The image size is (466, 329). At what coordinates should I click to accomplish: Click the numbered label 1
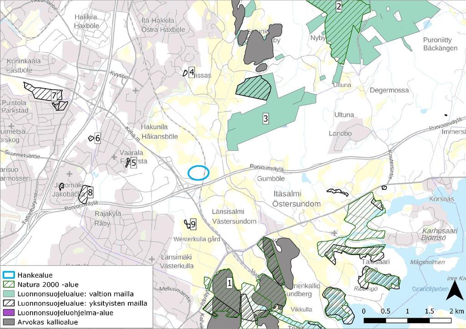[229, 283]
